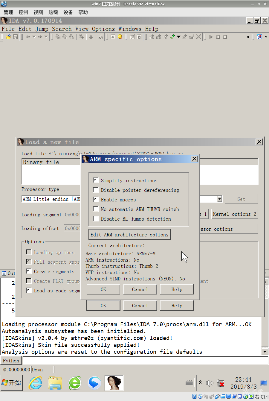
Task: Click the search-next binoculars arrow icon
Action: [81, 37]
